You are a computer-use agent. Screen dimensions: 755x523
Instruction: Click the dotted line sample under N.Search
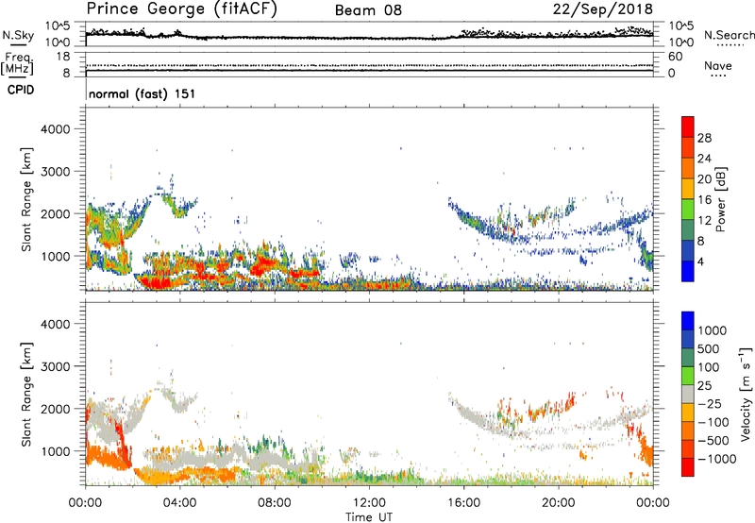click(x=730, y=45)
